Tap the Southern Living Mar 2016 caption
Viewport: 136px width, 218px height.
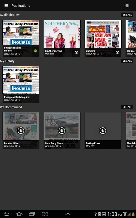pyautogui.click(x=53, y=52)
